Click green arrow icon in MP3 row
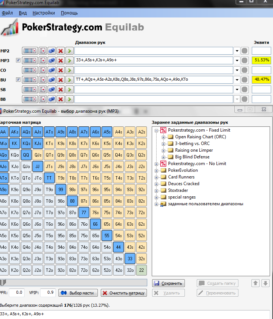Image resolution: width=273 pixels, height=319 pixels. 70,61
